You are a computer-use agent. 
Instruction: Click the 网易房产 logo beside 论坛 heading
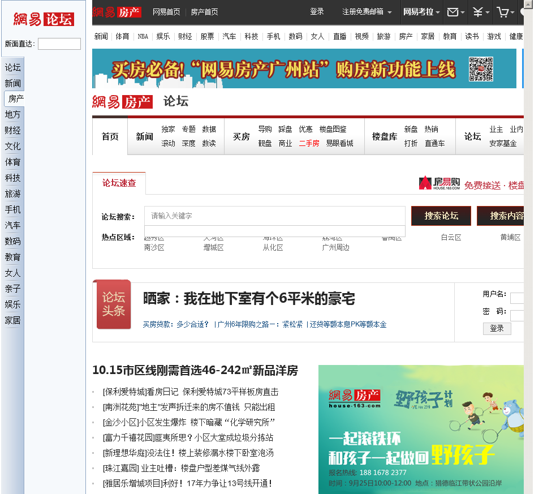pos(122,102)
